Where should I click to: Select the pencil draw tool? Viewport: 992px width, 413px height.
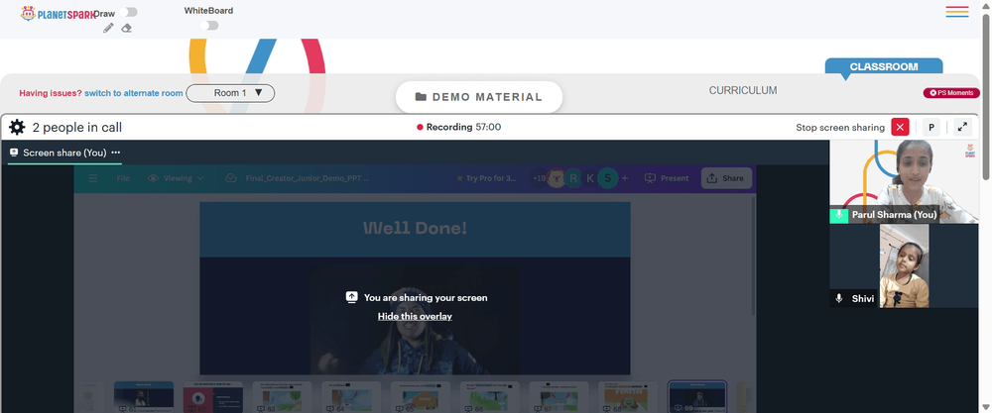pos(108,28)
